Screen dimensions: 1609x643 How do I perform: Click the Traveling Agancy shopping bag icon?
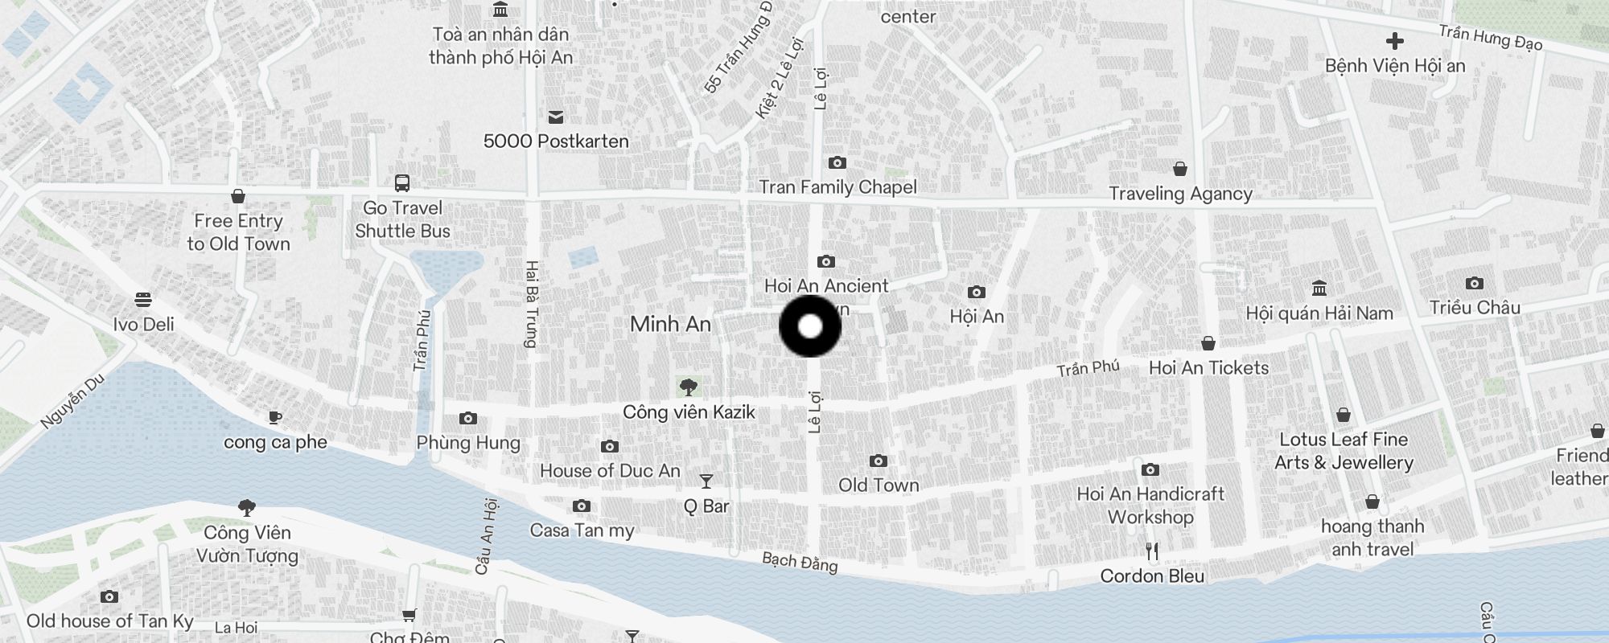(x=1180, y=170)
